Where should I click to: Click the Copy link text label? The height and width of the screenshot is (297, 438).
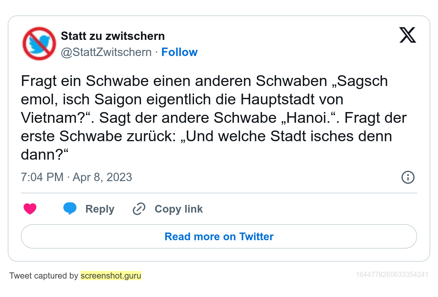click(179, 209)
